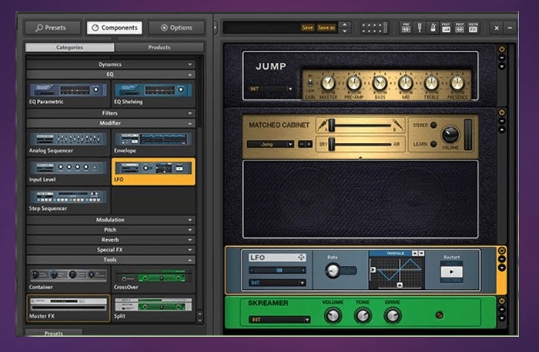Screen dimensions: 539x352
Task: Toggle the Jump amp power button
Action: tap(502, 49)
